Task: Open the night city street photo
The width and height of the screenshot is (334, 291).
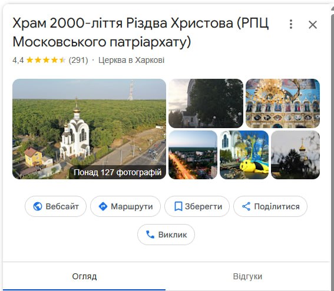Action: (x=193, y=155)
